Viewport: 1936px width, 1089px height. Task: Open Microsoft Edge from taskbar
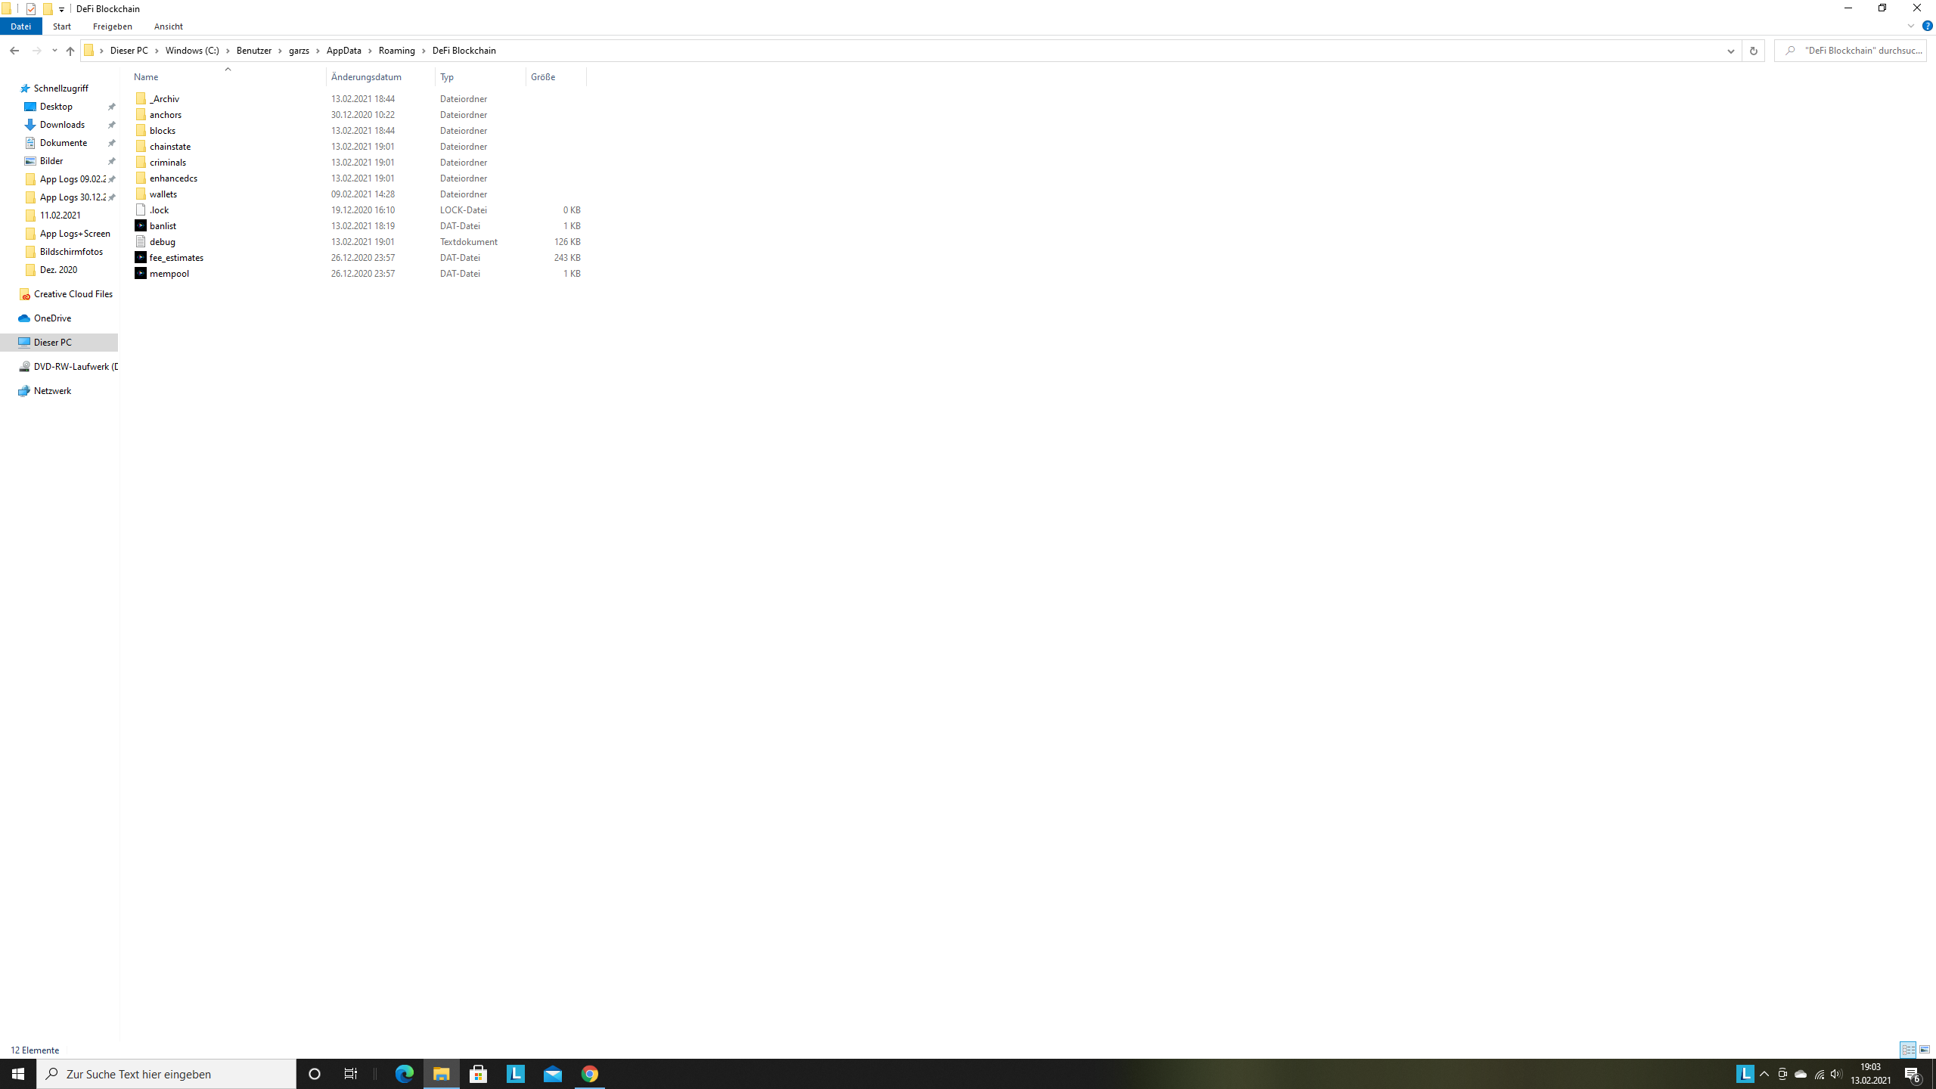tap(405, 1074)
